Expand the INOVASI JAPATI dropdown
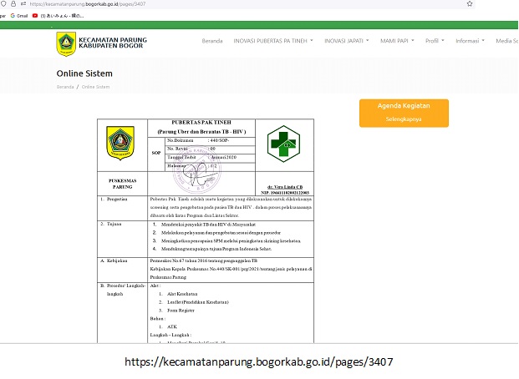Screen dimensions: 519x379 (x=346, y=41)
